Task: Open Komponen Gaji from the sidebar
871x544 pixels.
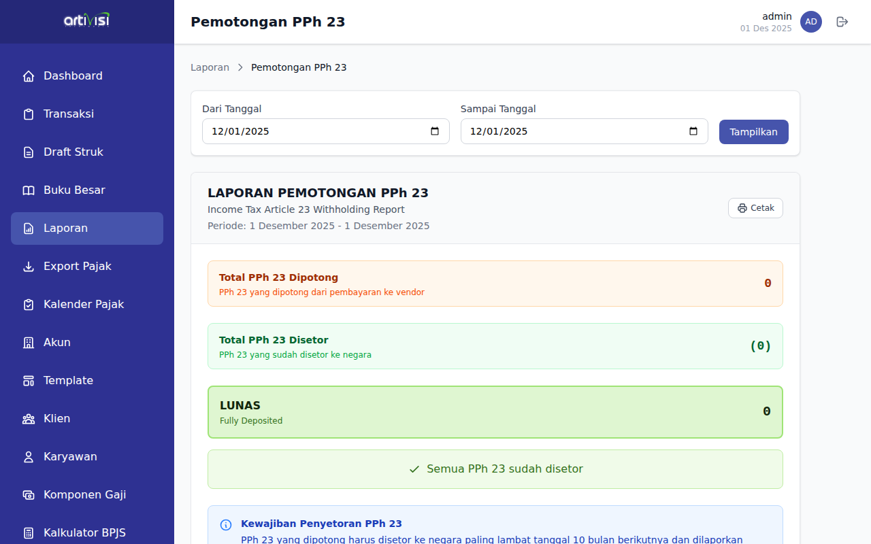Action: (84, 495)
